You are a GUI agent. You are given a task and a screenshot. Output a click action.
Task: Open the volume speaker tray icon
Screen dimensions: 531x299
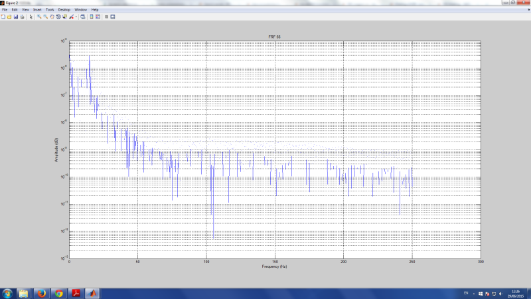[x=500, y=294]
